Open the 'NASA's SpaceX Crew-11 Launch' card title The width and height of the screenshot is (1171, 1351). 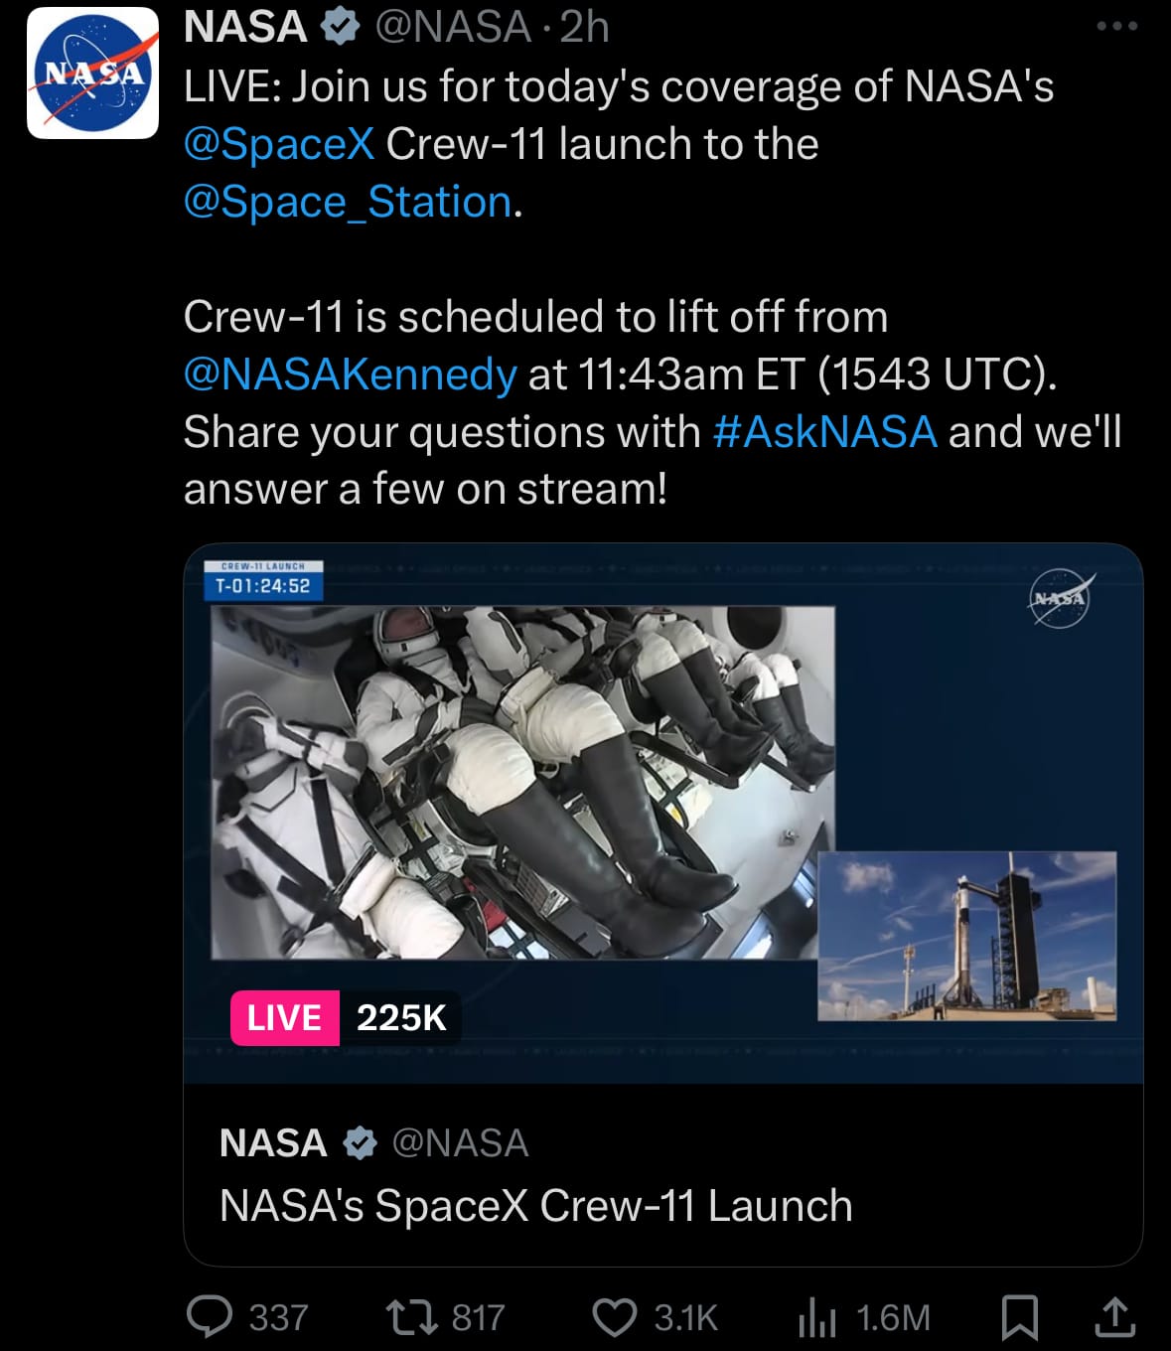[535, 1206]
